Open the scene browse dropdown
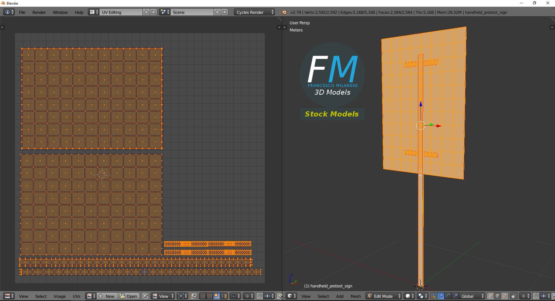The width and height of the screenshot is (555, 301). [165, 12]
